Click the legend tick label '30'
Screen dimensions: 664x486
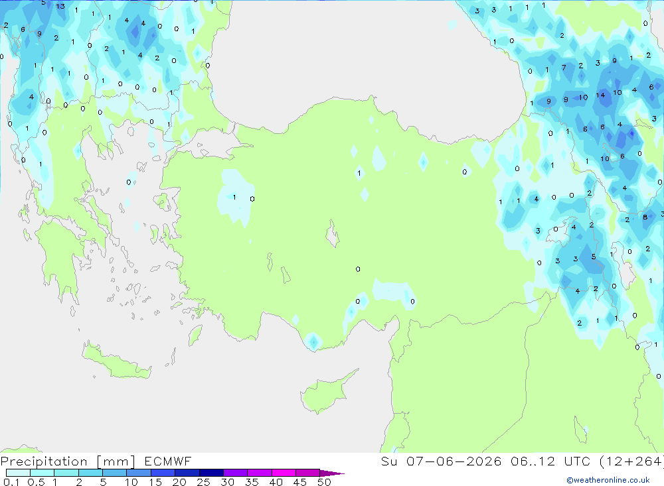pos(228,482)
